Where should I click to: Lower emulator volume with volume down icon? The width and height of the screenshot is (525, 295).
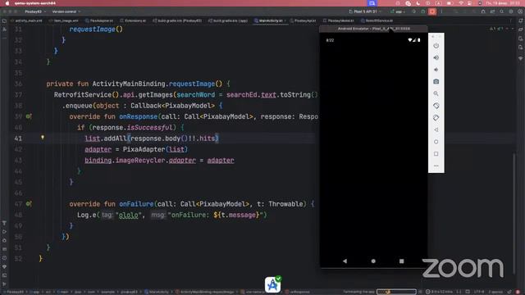[x=436, y=70]
